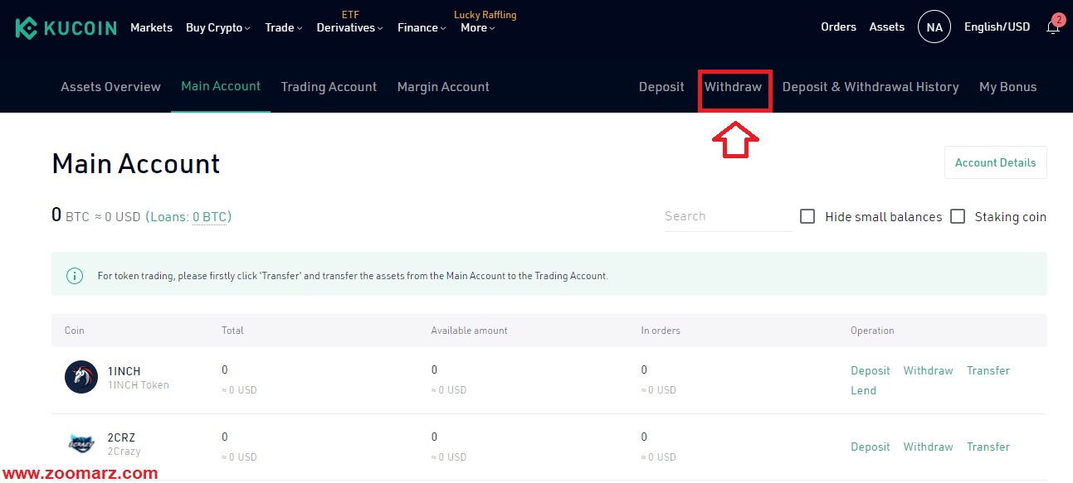Click the 1INCH coin icon
The image size is (1073, 483).
pos(81,378)
